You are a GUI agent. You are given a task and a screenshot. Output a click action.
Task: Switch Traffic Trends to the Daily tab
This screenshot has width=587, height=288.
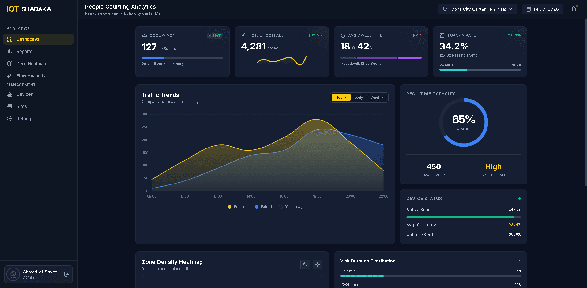pyautogui.click(x=359, y=97)
